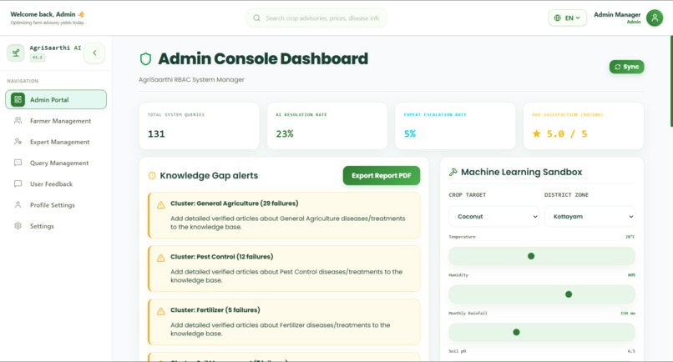Click the Profile Settings user icon
The height and width of the screenshot is (362, 673).
(x=18, y=204)
